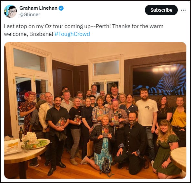This screenshot has width=191, height=183.
Task: Open the #ToughCrowd hashtag link
Action: [72, 34]
